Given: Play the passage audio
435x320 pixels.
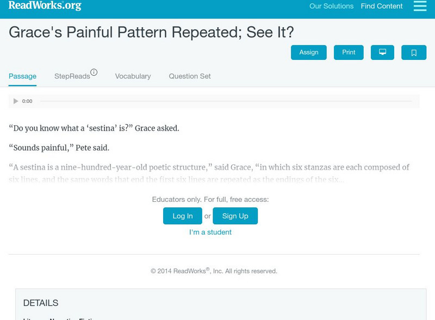Looking at the screenshot, I should coord(16,101).
